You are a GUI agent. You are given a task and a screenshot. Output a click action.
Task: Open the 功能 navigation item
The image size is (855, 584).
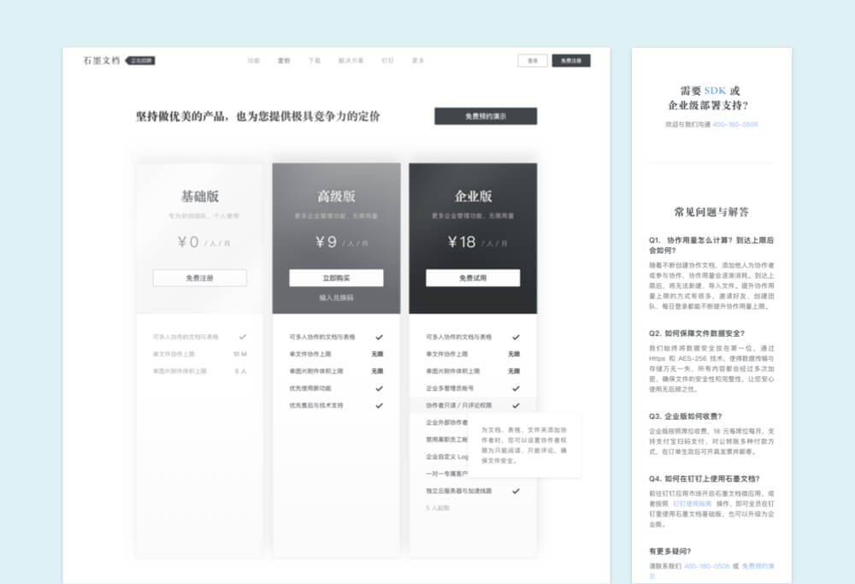pos(254,61)
